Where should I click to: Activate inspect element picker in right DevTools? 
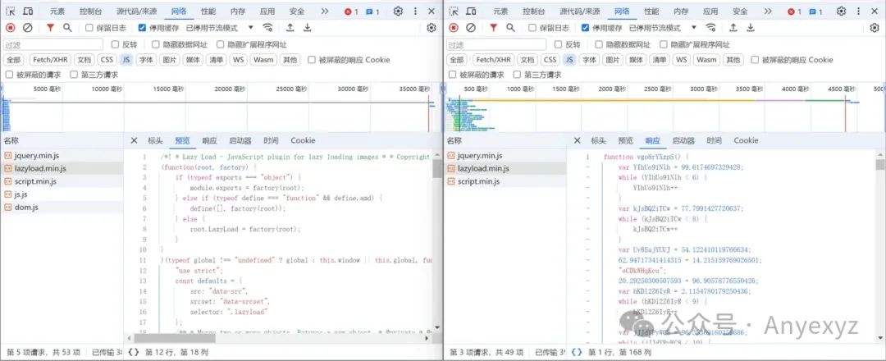(x=454, y=11)
